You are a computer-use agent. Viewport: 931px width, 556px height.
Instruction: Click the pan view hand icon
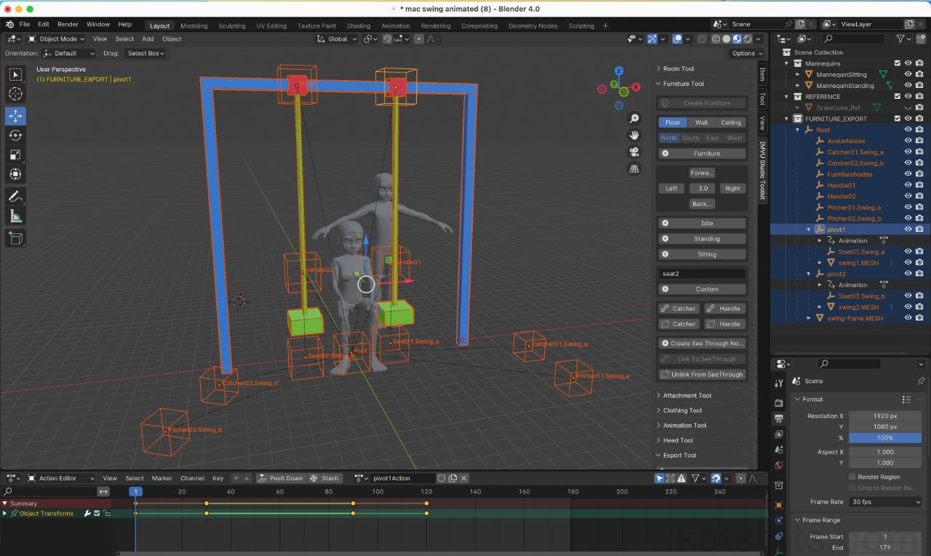634,135
